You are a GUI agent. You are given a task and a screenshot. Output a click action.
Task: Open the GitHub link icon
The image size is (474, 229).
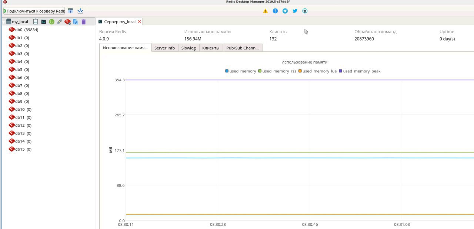click(x=305, y=11)
